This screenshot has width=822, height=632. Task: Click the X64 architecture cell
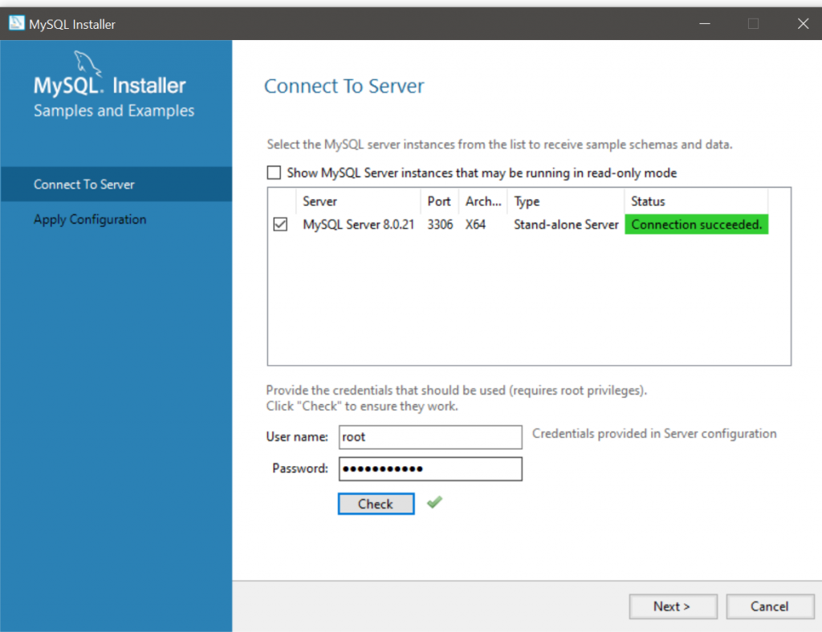pyautogui.click(x=475, y=225)
